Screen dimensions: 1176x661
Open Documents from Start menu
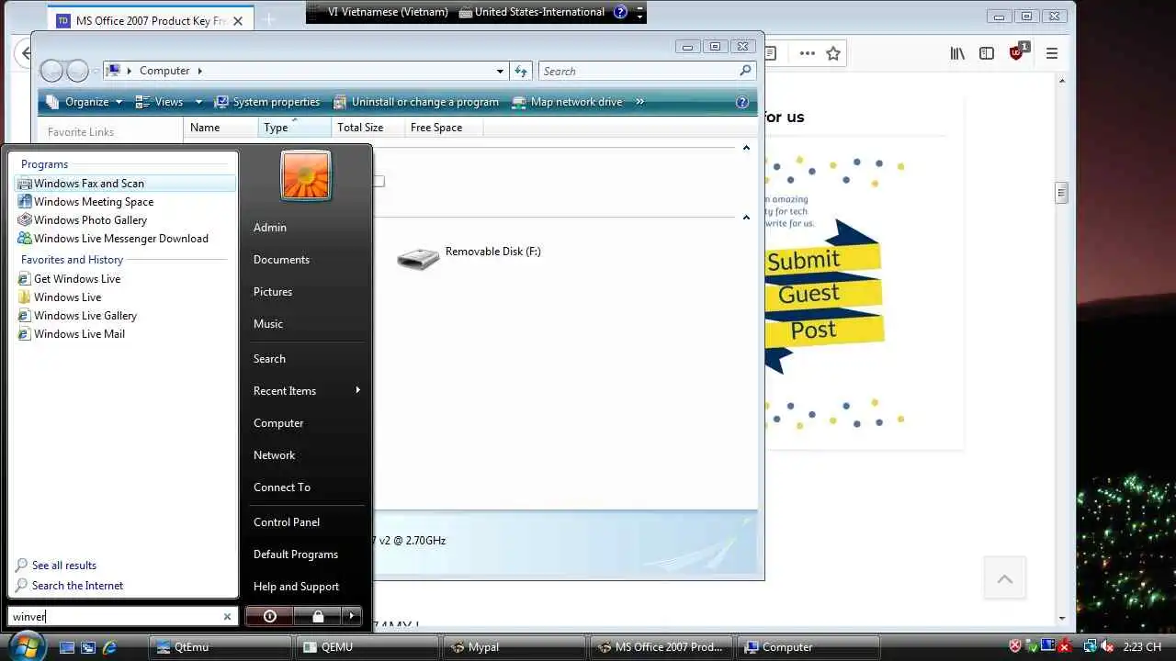(x=281, y=260)
